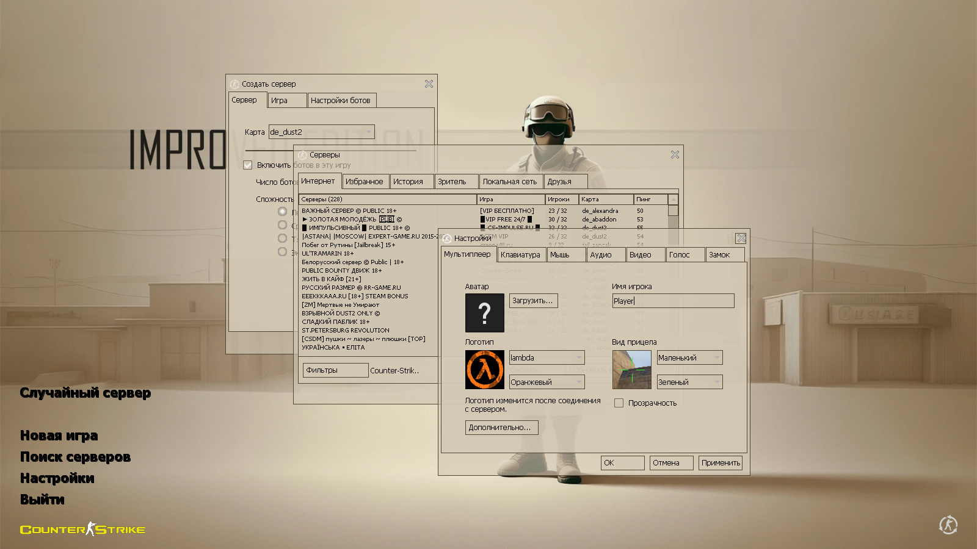Click the Counter-Strike logo at bottom left
The height and width of the screenshot is (549, 977).
82,529
